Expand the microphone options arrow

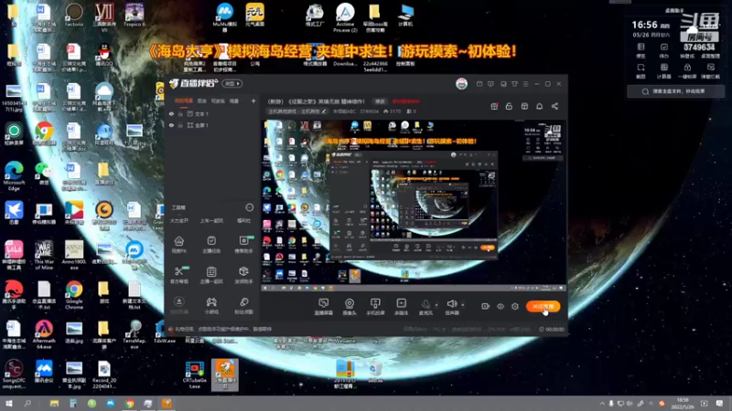[436, 305]
